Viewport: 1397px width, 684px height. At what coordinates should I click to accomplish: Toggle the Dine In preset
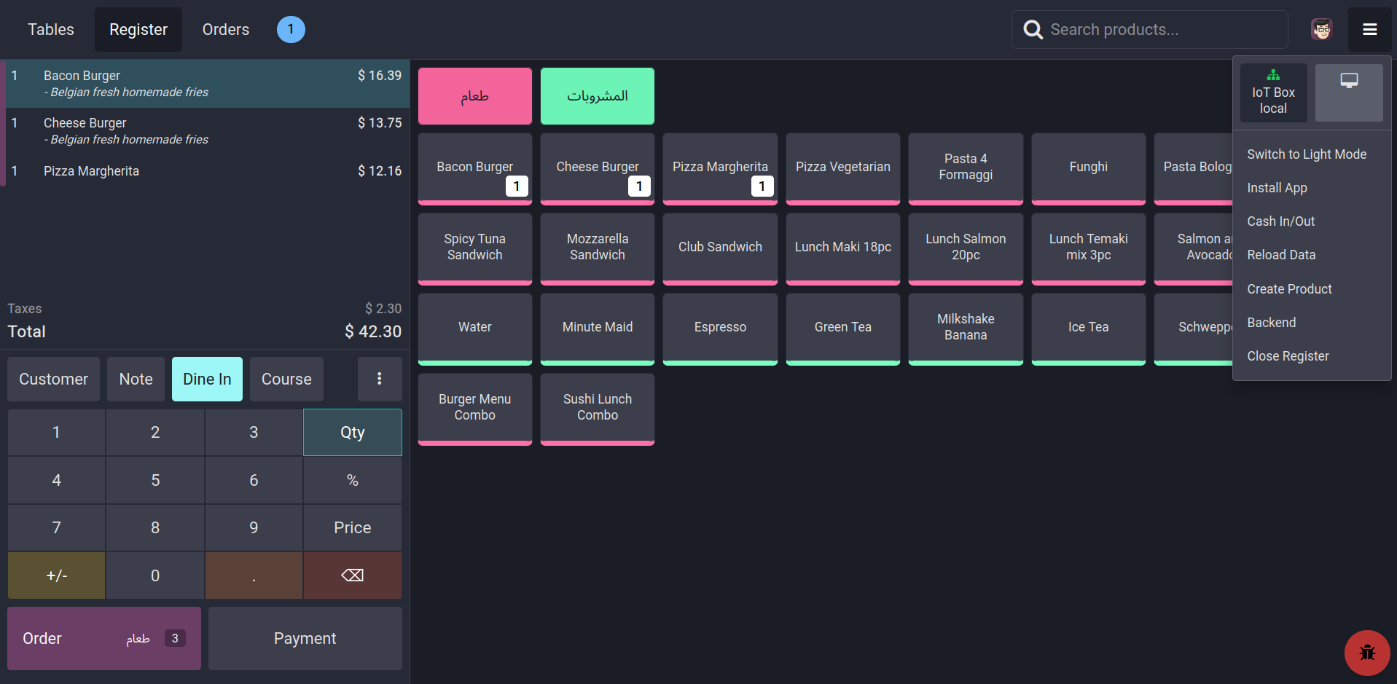coord(207,379)
